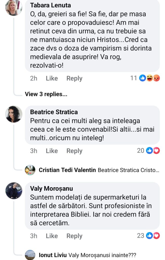This screenshot has width=165, height=260.
Task: Reply to Beatrice Stratica's comment
Action: click(74, 151)
